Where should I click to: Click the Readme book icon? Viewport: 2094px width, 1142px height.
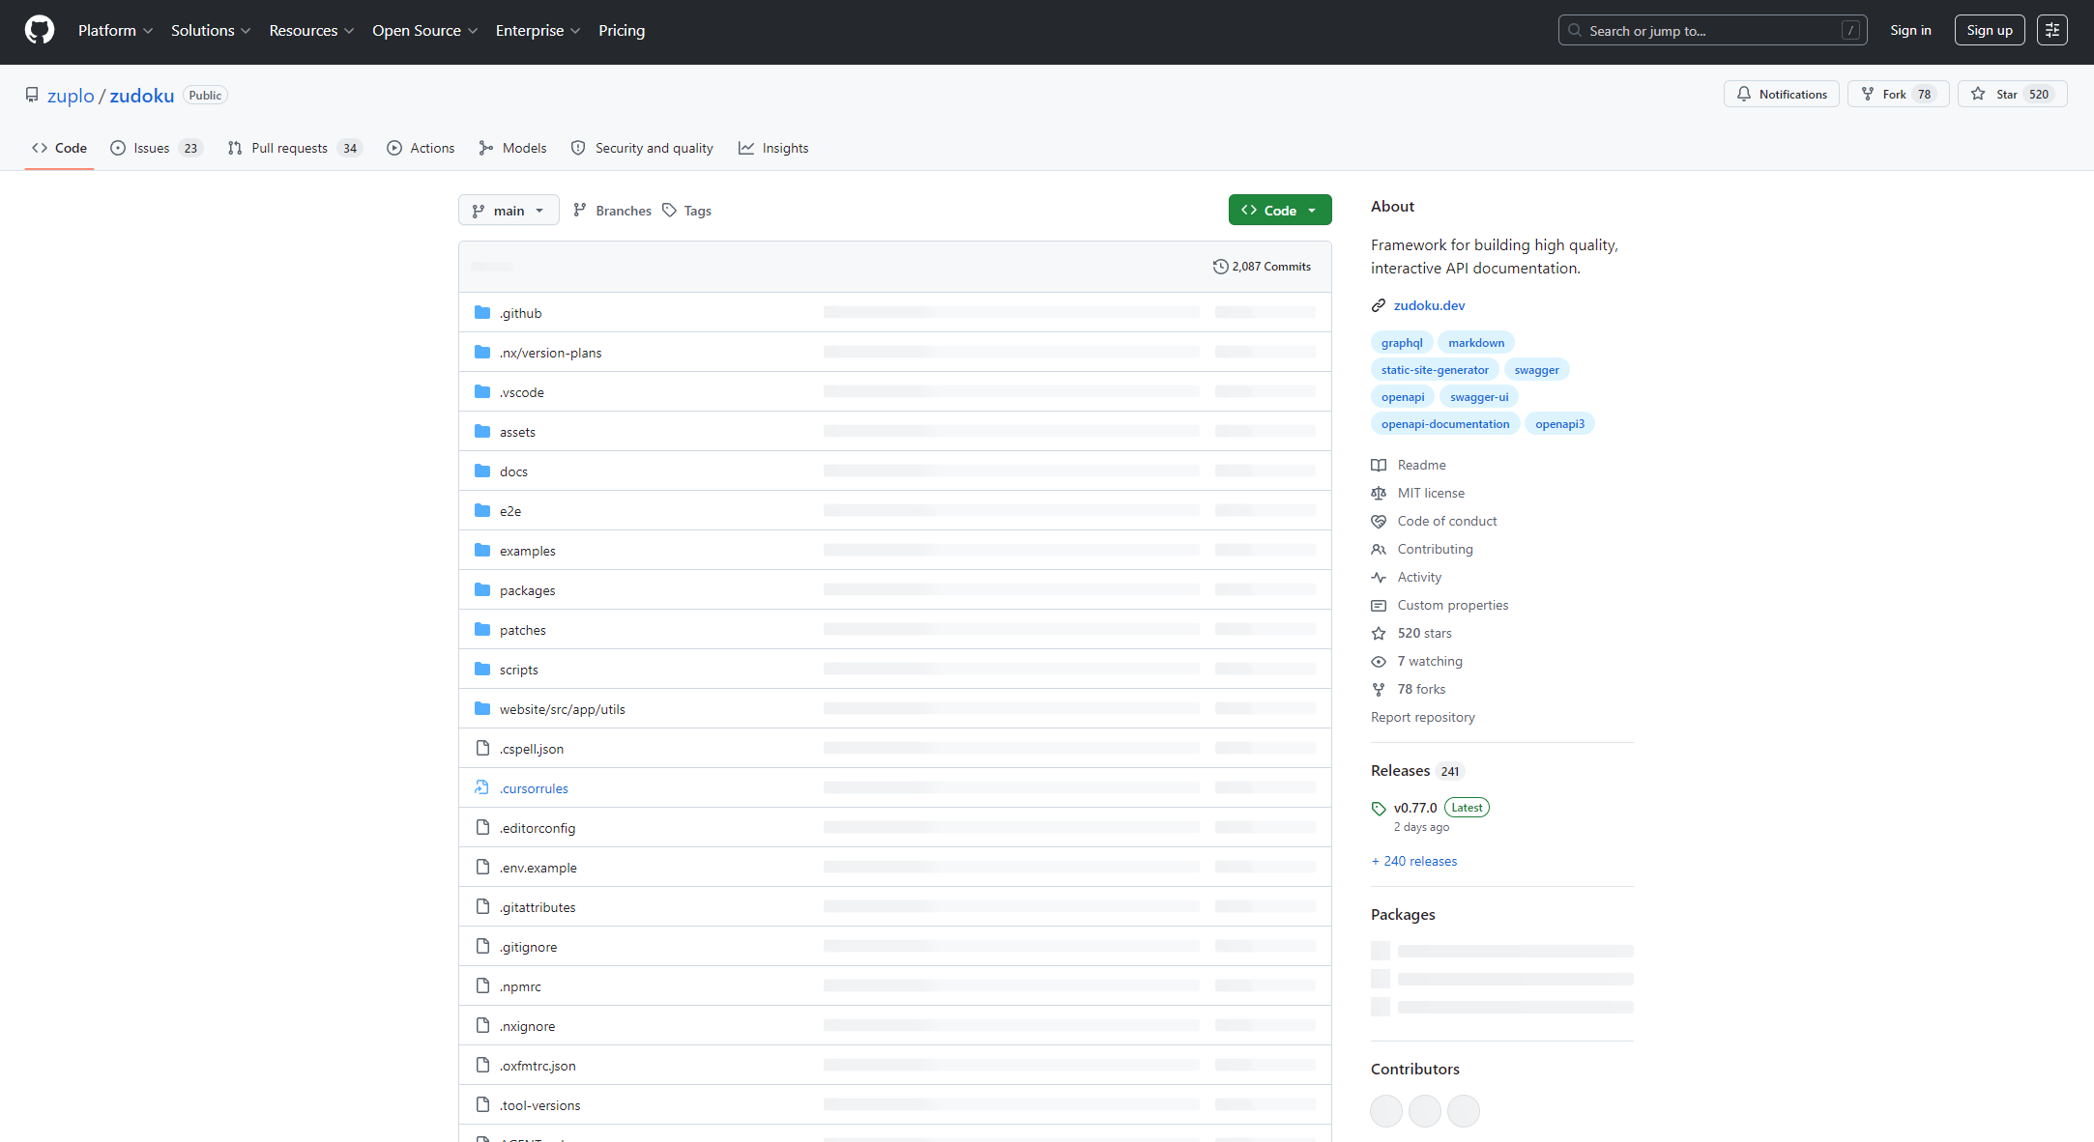1379,465
